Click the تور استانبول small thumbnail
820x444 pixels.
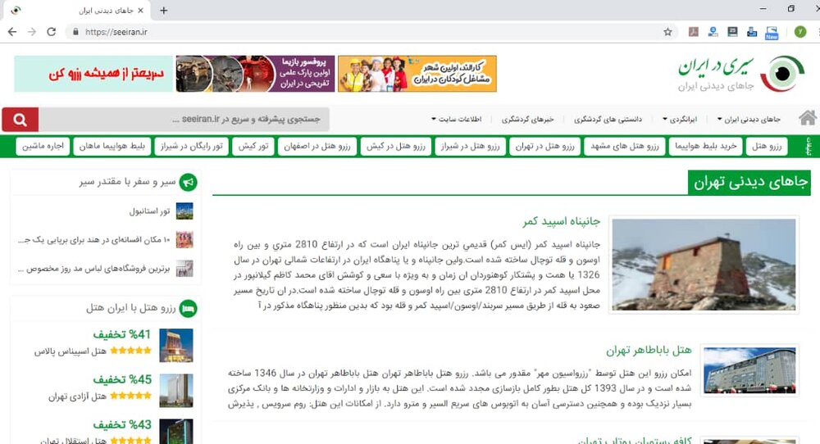click(184, 211)
